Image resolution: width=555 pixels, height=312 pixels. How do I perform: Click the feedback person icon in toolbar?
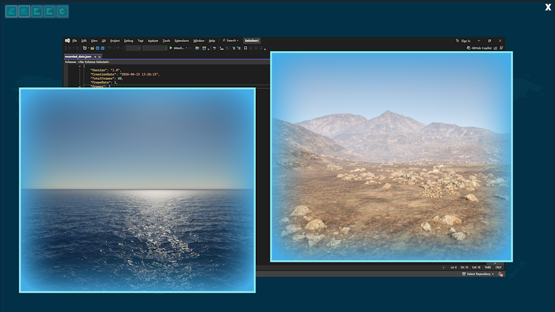click(x=501, y=48)
